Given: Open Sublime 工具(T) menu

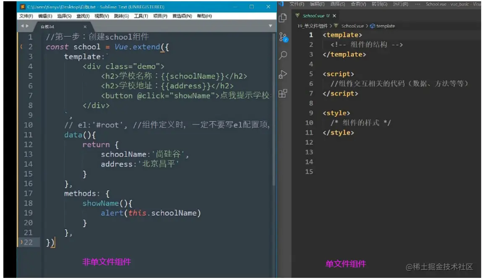Looking at the screenshot, I should coord(141,16).
